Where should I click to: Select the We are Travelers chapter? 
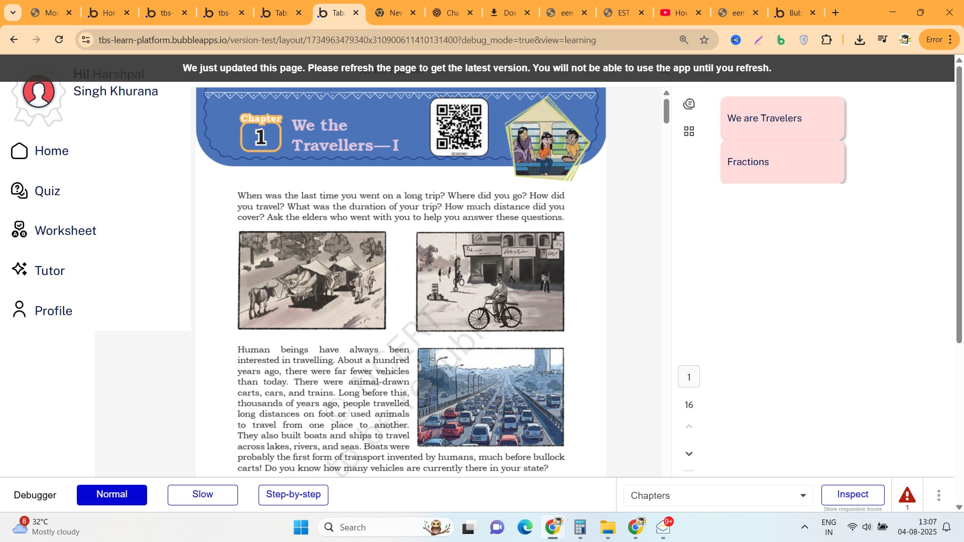(x=782, y=118)
